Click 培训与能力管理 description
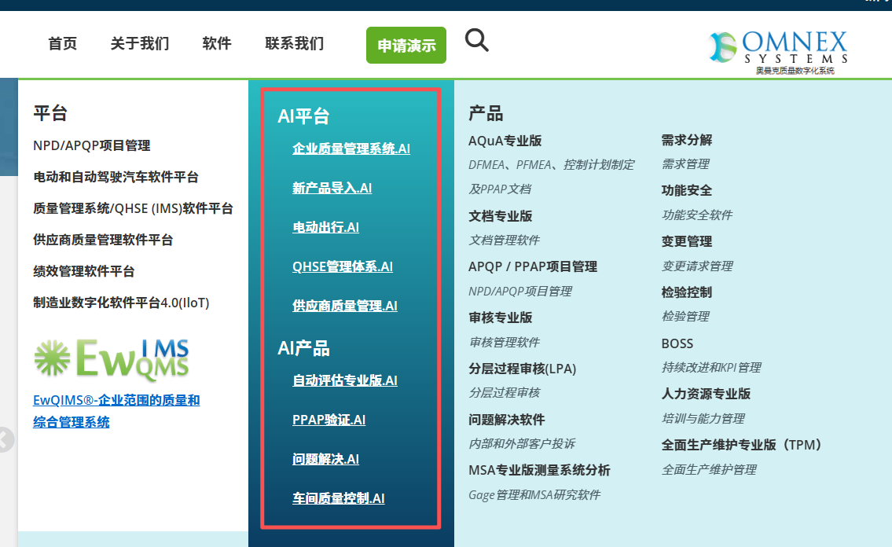 click(x=703, y=418)
